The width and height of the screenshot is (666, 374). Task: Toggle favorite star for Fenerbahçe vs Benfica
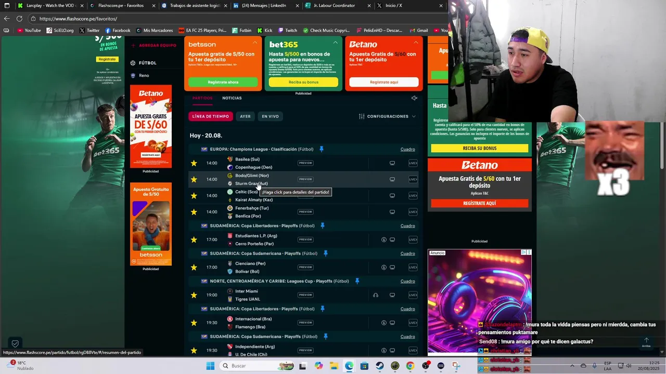pyautogui.click(x=194, y=212)
